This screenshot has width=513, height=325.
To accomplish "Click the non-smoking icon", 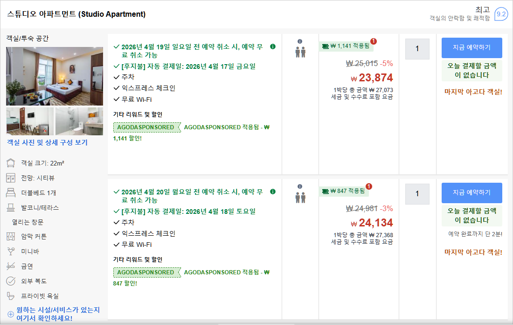I will point(11,266).
